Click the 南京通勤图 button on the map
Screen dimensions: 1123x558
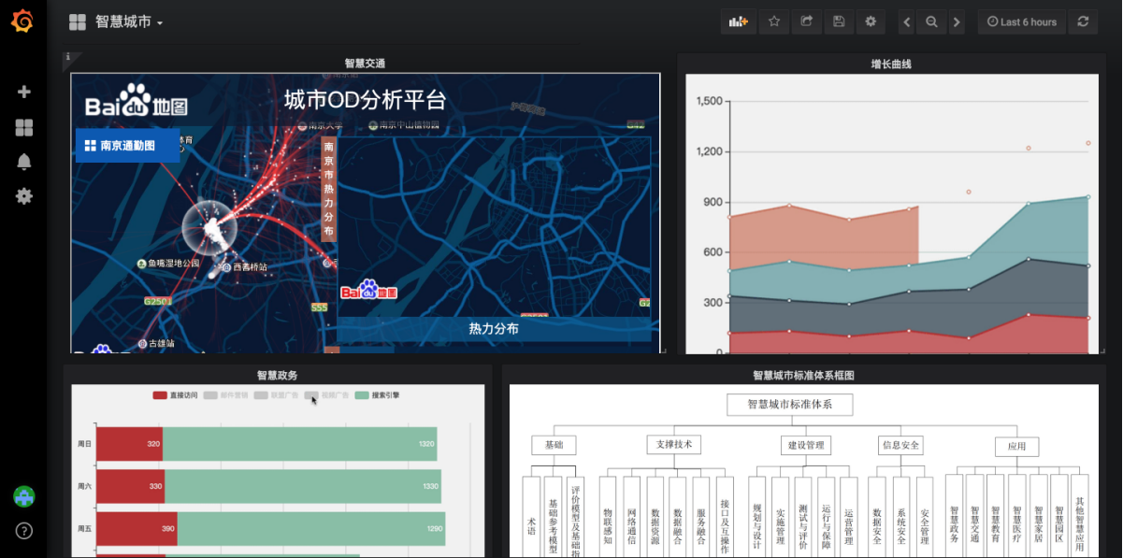tap(127, 145)
